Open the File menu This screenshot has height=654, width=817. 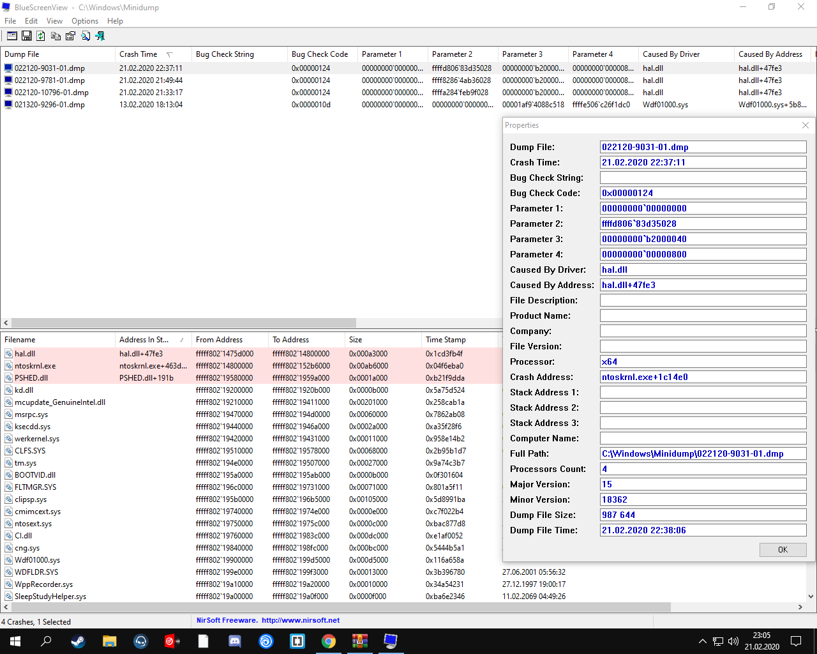pos(10,21)
